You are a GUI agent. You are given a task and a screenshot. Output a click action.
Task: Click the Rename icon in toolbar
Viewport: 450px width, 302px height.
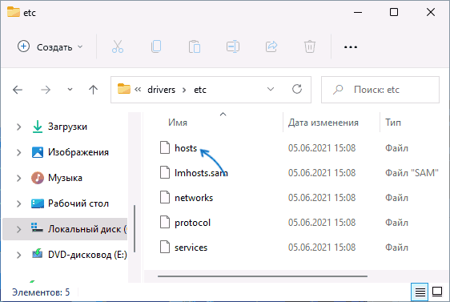(x=233, y=46)
